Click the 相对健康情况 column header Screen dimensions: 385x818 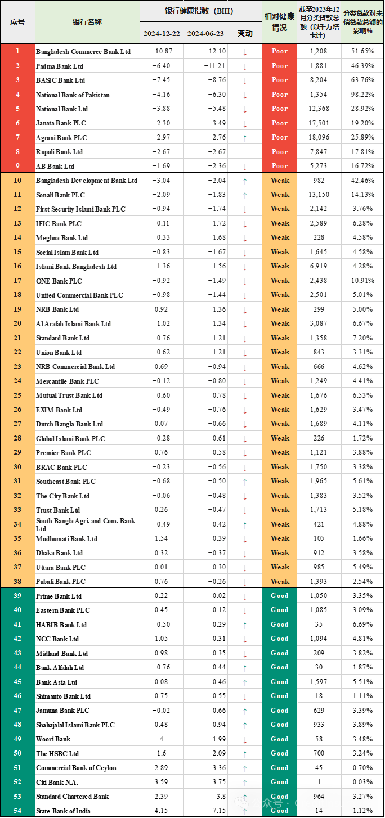click(280, 22)
